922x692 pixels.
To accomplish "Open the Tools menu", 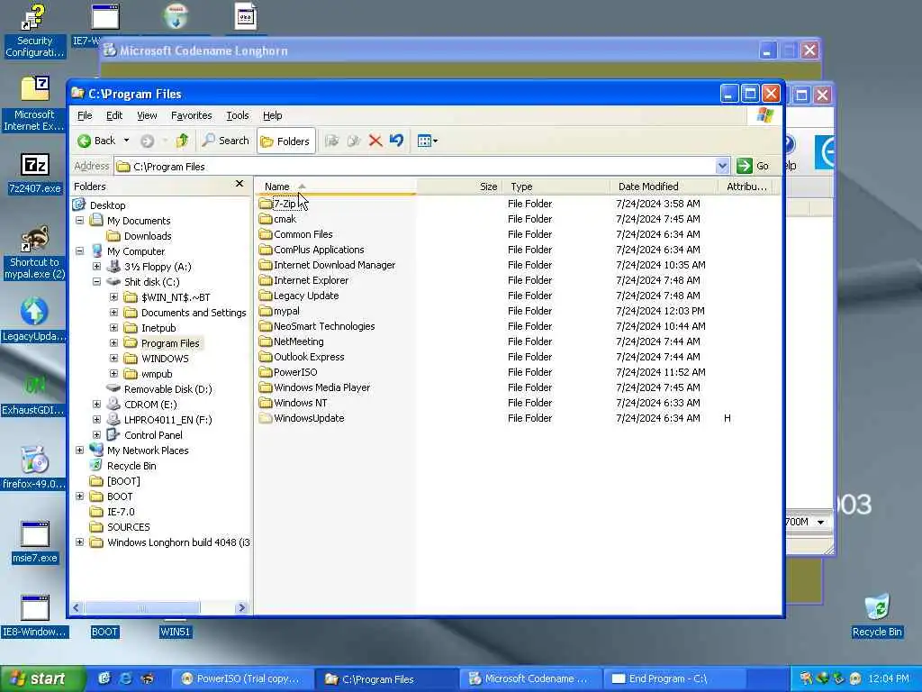I will (x=238, y=115).
